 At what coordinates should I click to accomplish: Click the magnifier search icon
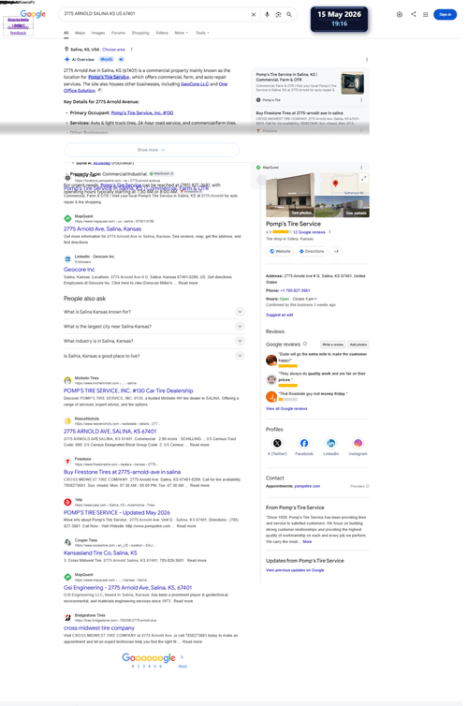point(289,14)
